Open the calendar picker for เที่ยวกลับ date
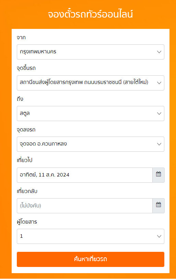The image size is (176, 279). coord(159,206)
